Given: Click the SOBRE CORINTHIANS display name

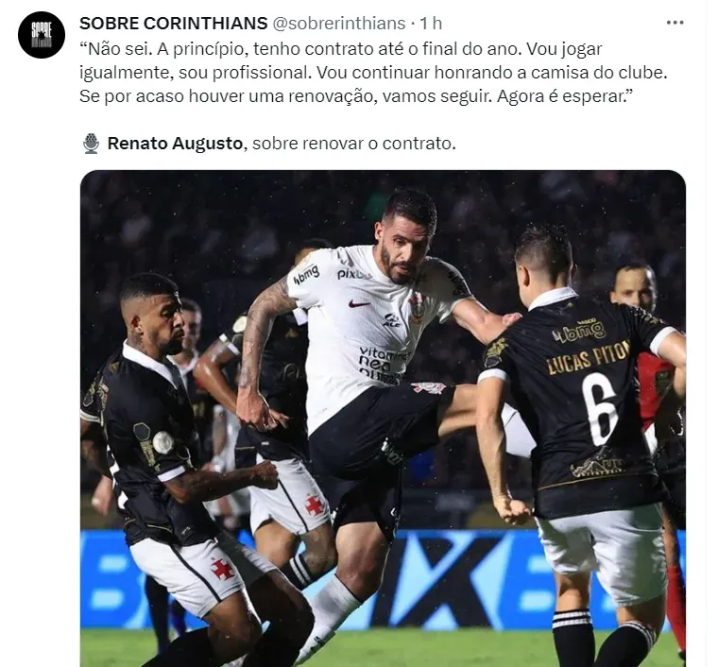Looking at the screenshot, I should tap(173, 23).
